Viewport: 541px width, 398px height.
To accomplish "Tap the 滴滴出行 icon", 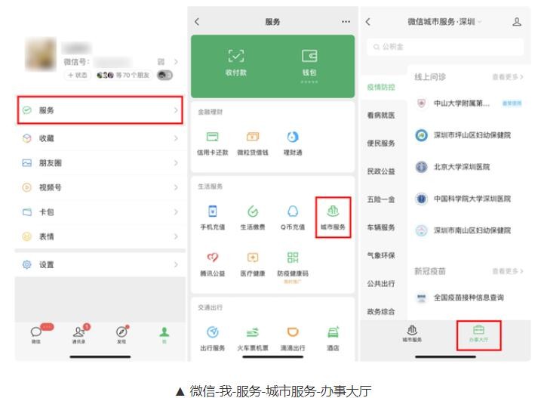I will pos(293,336).
